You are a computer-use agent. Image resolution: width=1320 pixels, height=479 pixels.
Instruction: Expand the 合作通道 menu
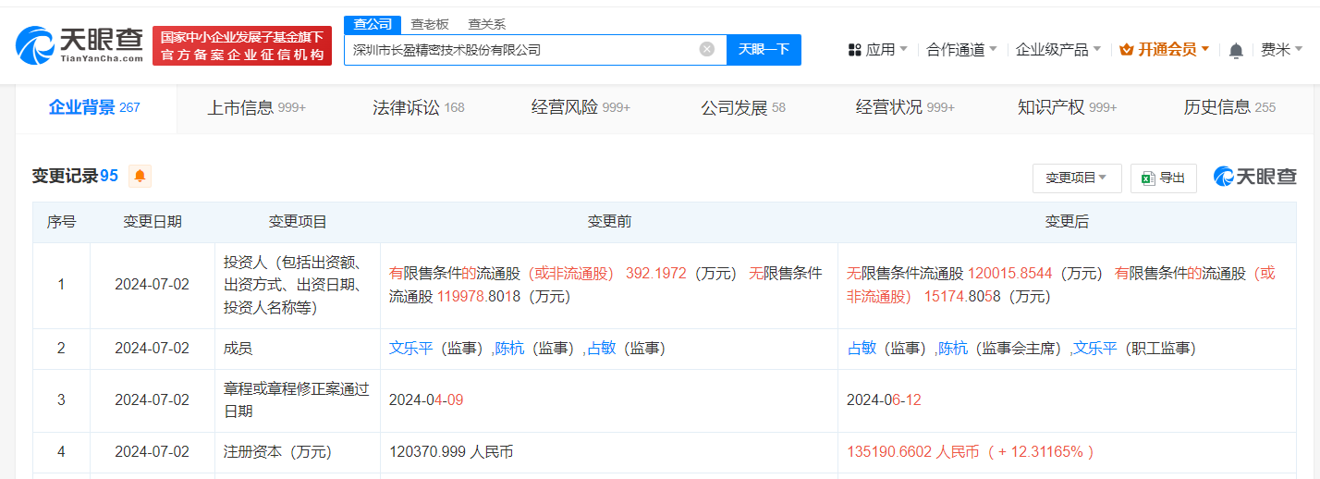pos(961,50)
